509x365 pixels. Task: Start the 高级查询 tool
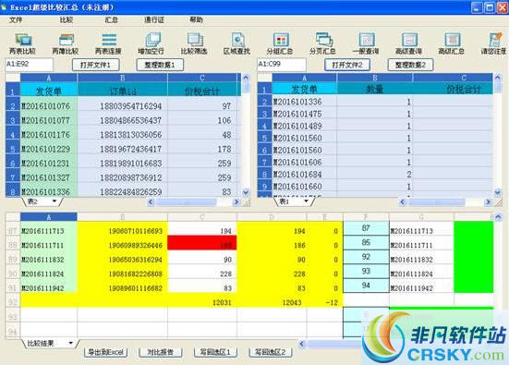pyautogui.click(x=408, y=43)
